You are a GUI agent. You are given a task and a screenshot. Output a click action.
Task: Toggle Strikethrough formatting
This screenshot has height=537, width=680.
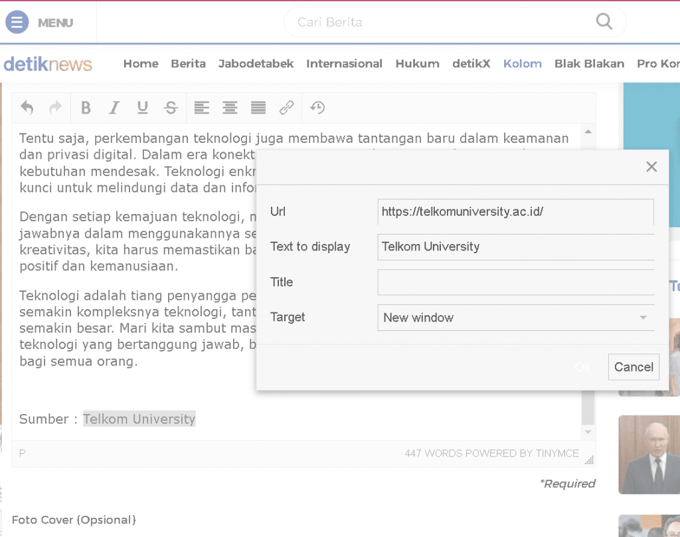click(x=171, y=108)
